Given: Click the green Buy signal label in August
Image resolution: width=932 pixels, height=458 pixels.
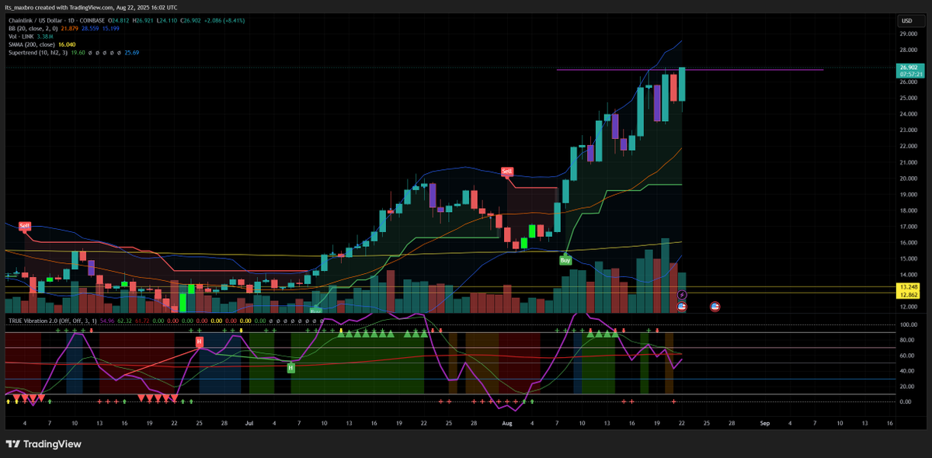Looking at the screenshot, I should point(566,260).
